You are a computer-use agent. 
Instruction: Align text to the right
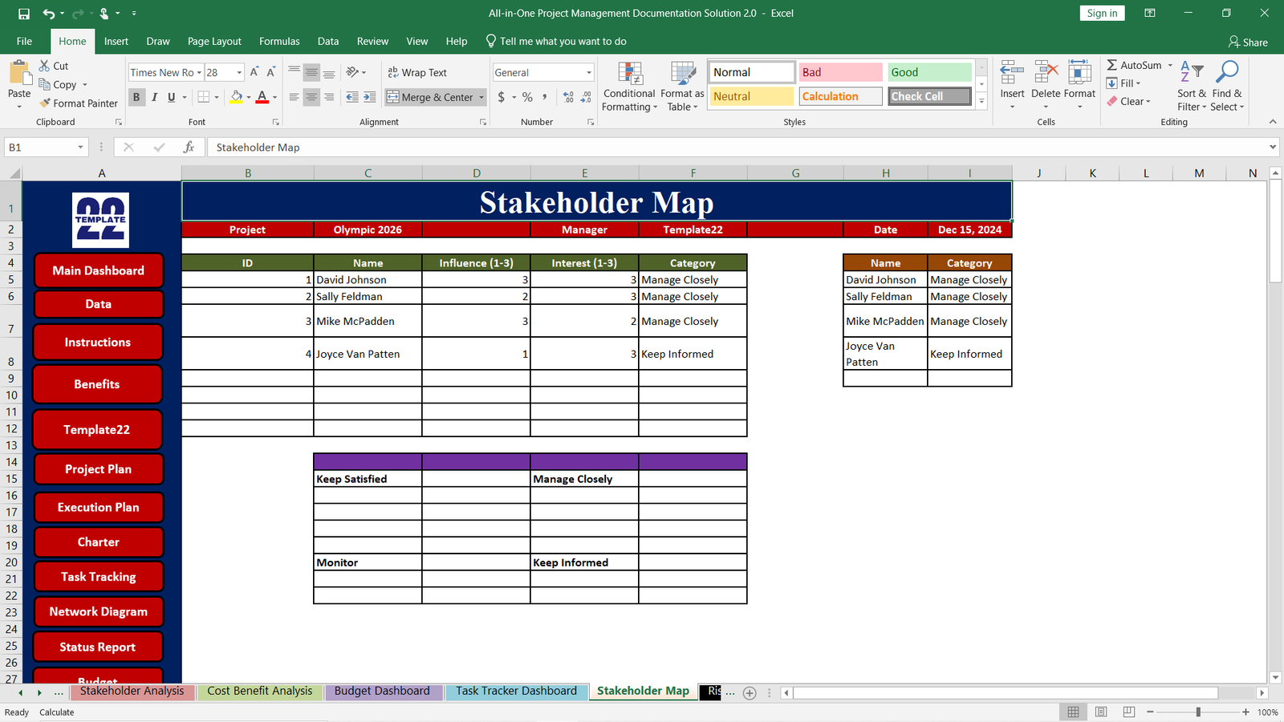click(x=329, y=97)
